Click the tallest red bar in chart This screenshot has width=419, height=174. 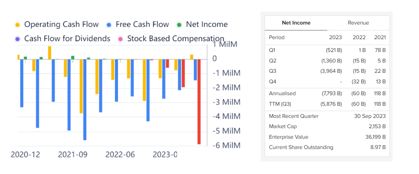point(199,102)
